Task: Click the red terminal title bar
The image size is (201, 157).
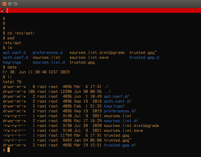Action: pos(104,10)
